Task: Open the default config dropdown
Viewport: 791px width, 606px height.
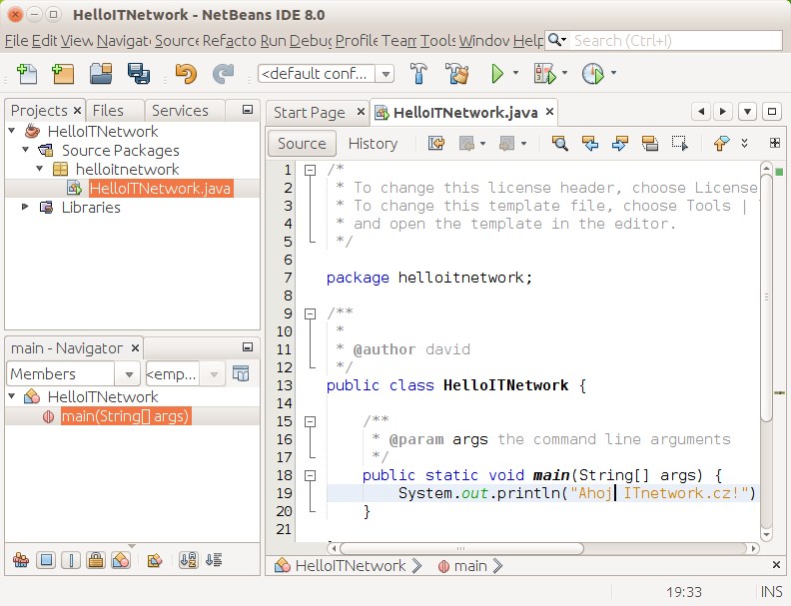Action: (x=386, y=74)
